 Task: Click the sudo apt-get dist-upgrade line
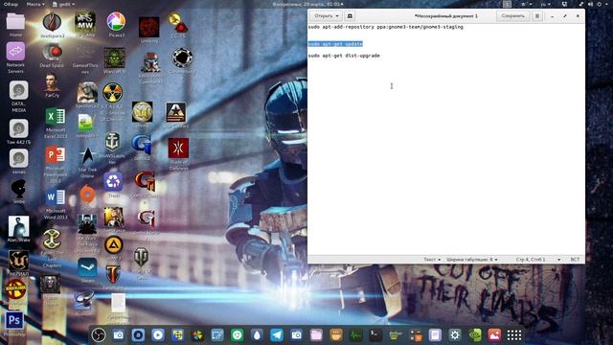click(344, 56)
